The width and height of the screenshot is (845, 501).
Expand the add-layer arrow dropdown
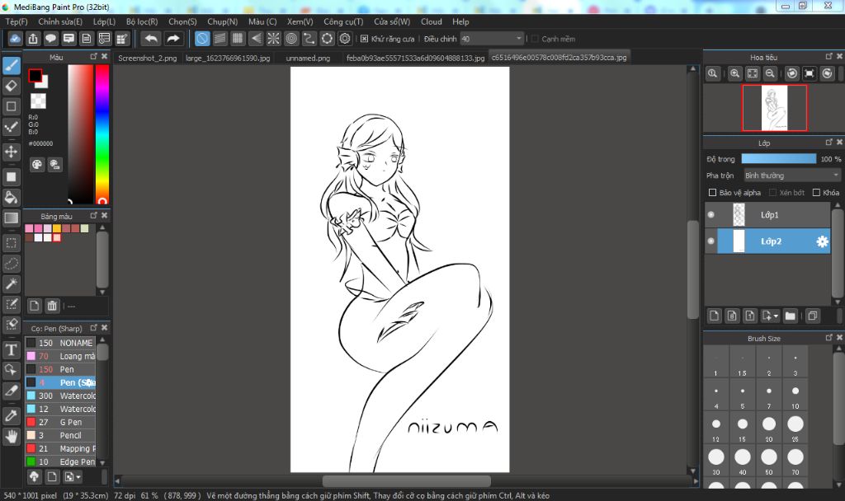tap(776, 316)
